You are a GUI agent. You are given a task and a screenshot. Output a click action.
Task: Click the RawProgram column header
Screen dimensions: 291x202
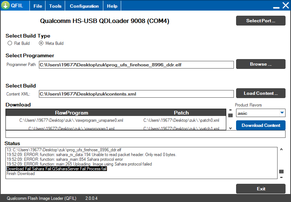click(71, 113)
